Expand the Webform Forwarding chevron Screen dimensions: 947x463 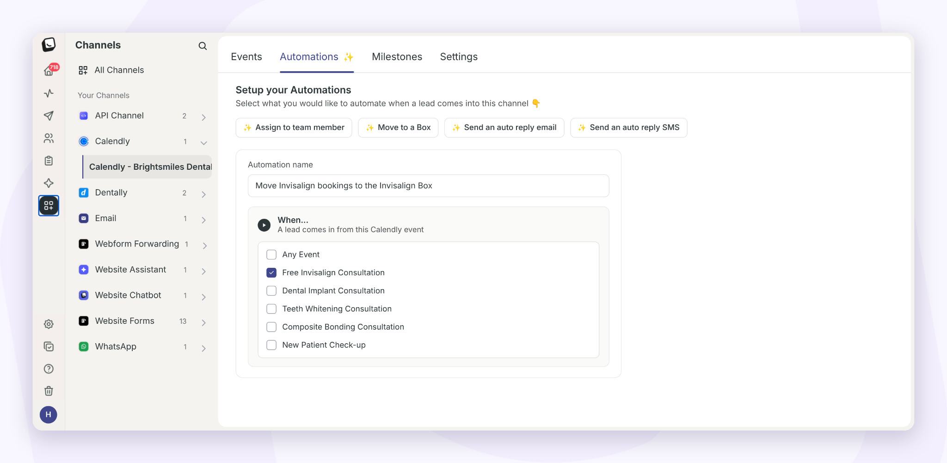coord(204,246)
